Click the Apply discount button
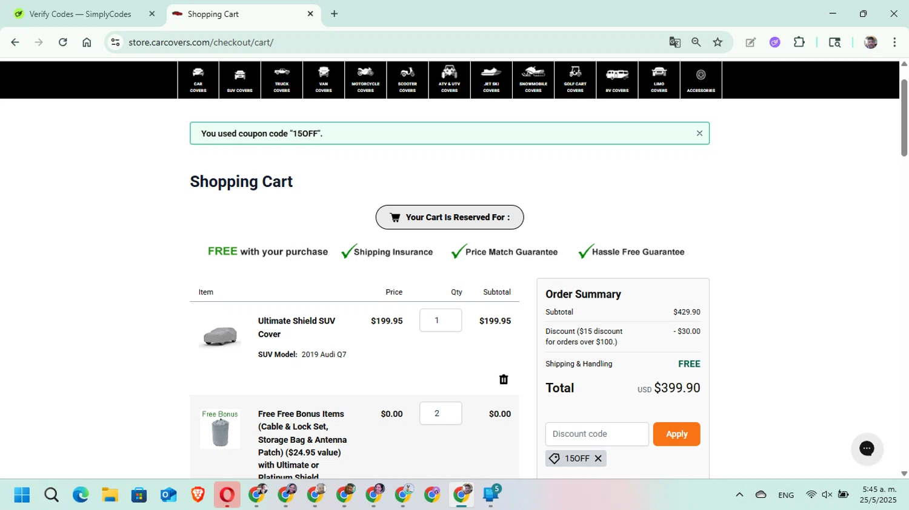This screenshot has height=510, width=909. tap(676, 434)
